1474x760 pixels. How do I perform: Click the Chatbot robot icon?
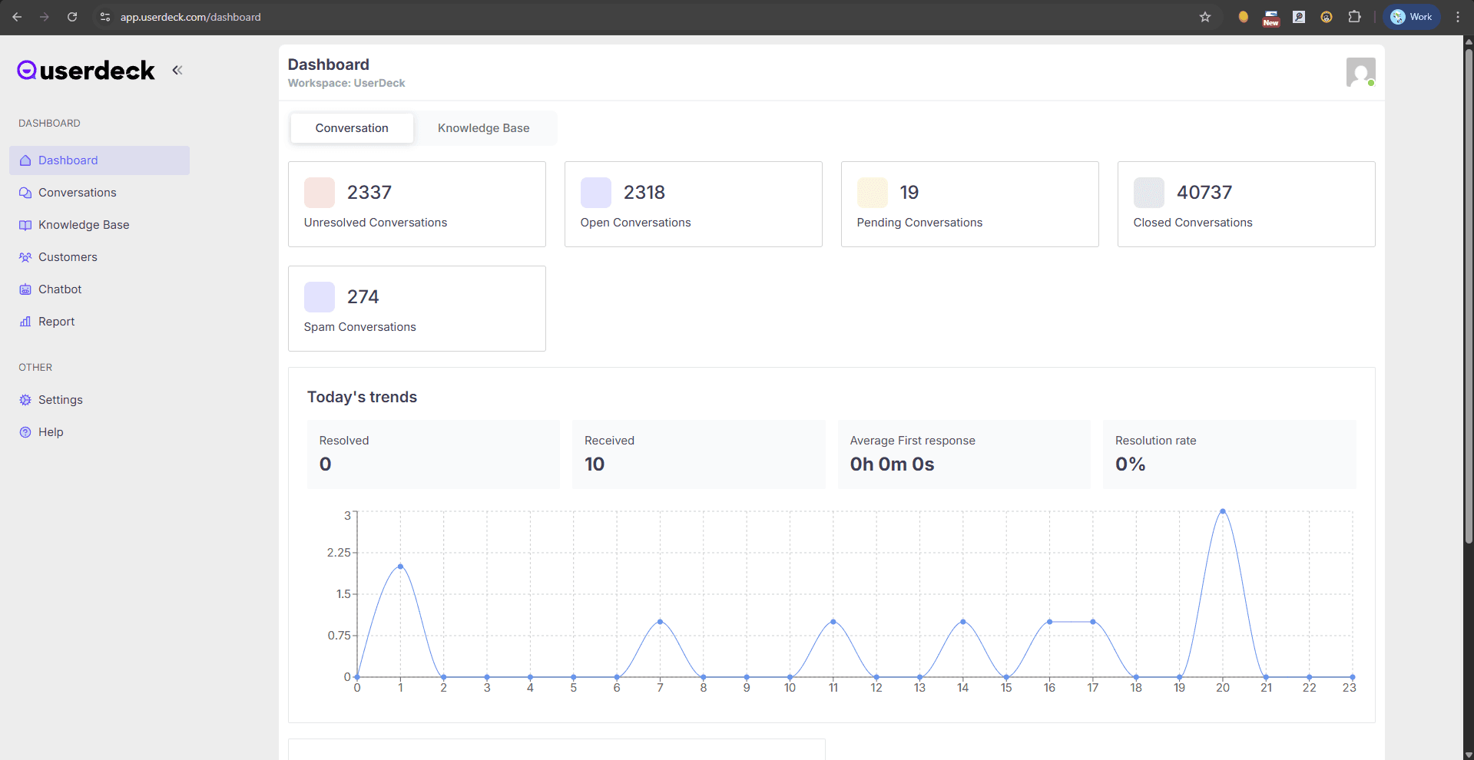click(25, 289)
